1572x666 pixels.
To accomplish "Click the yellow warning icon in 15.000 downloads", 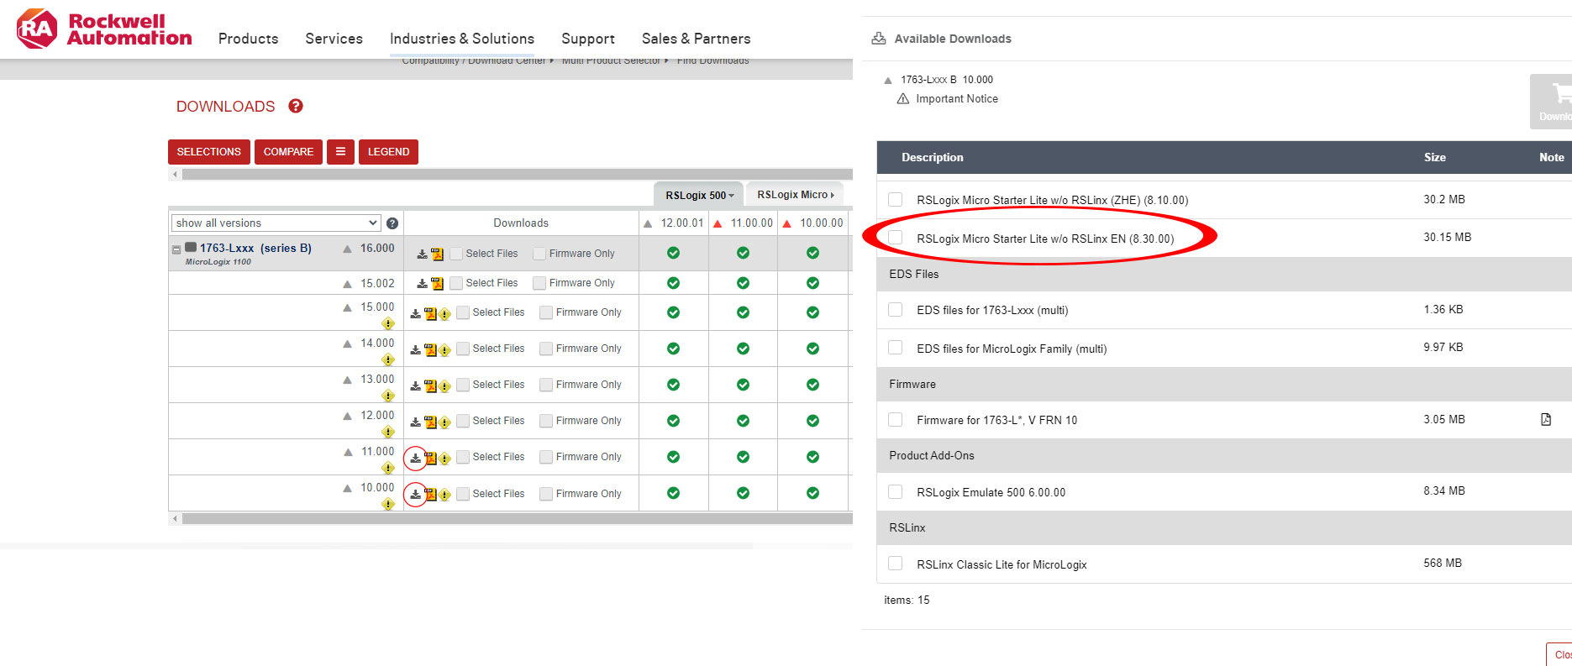I will tap(445, 314).
